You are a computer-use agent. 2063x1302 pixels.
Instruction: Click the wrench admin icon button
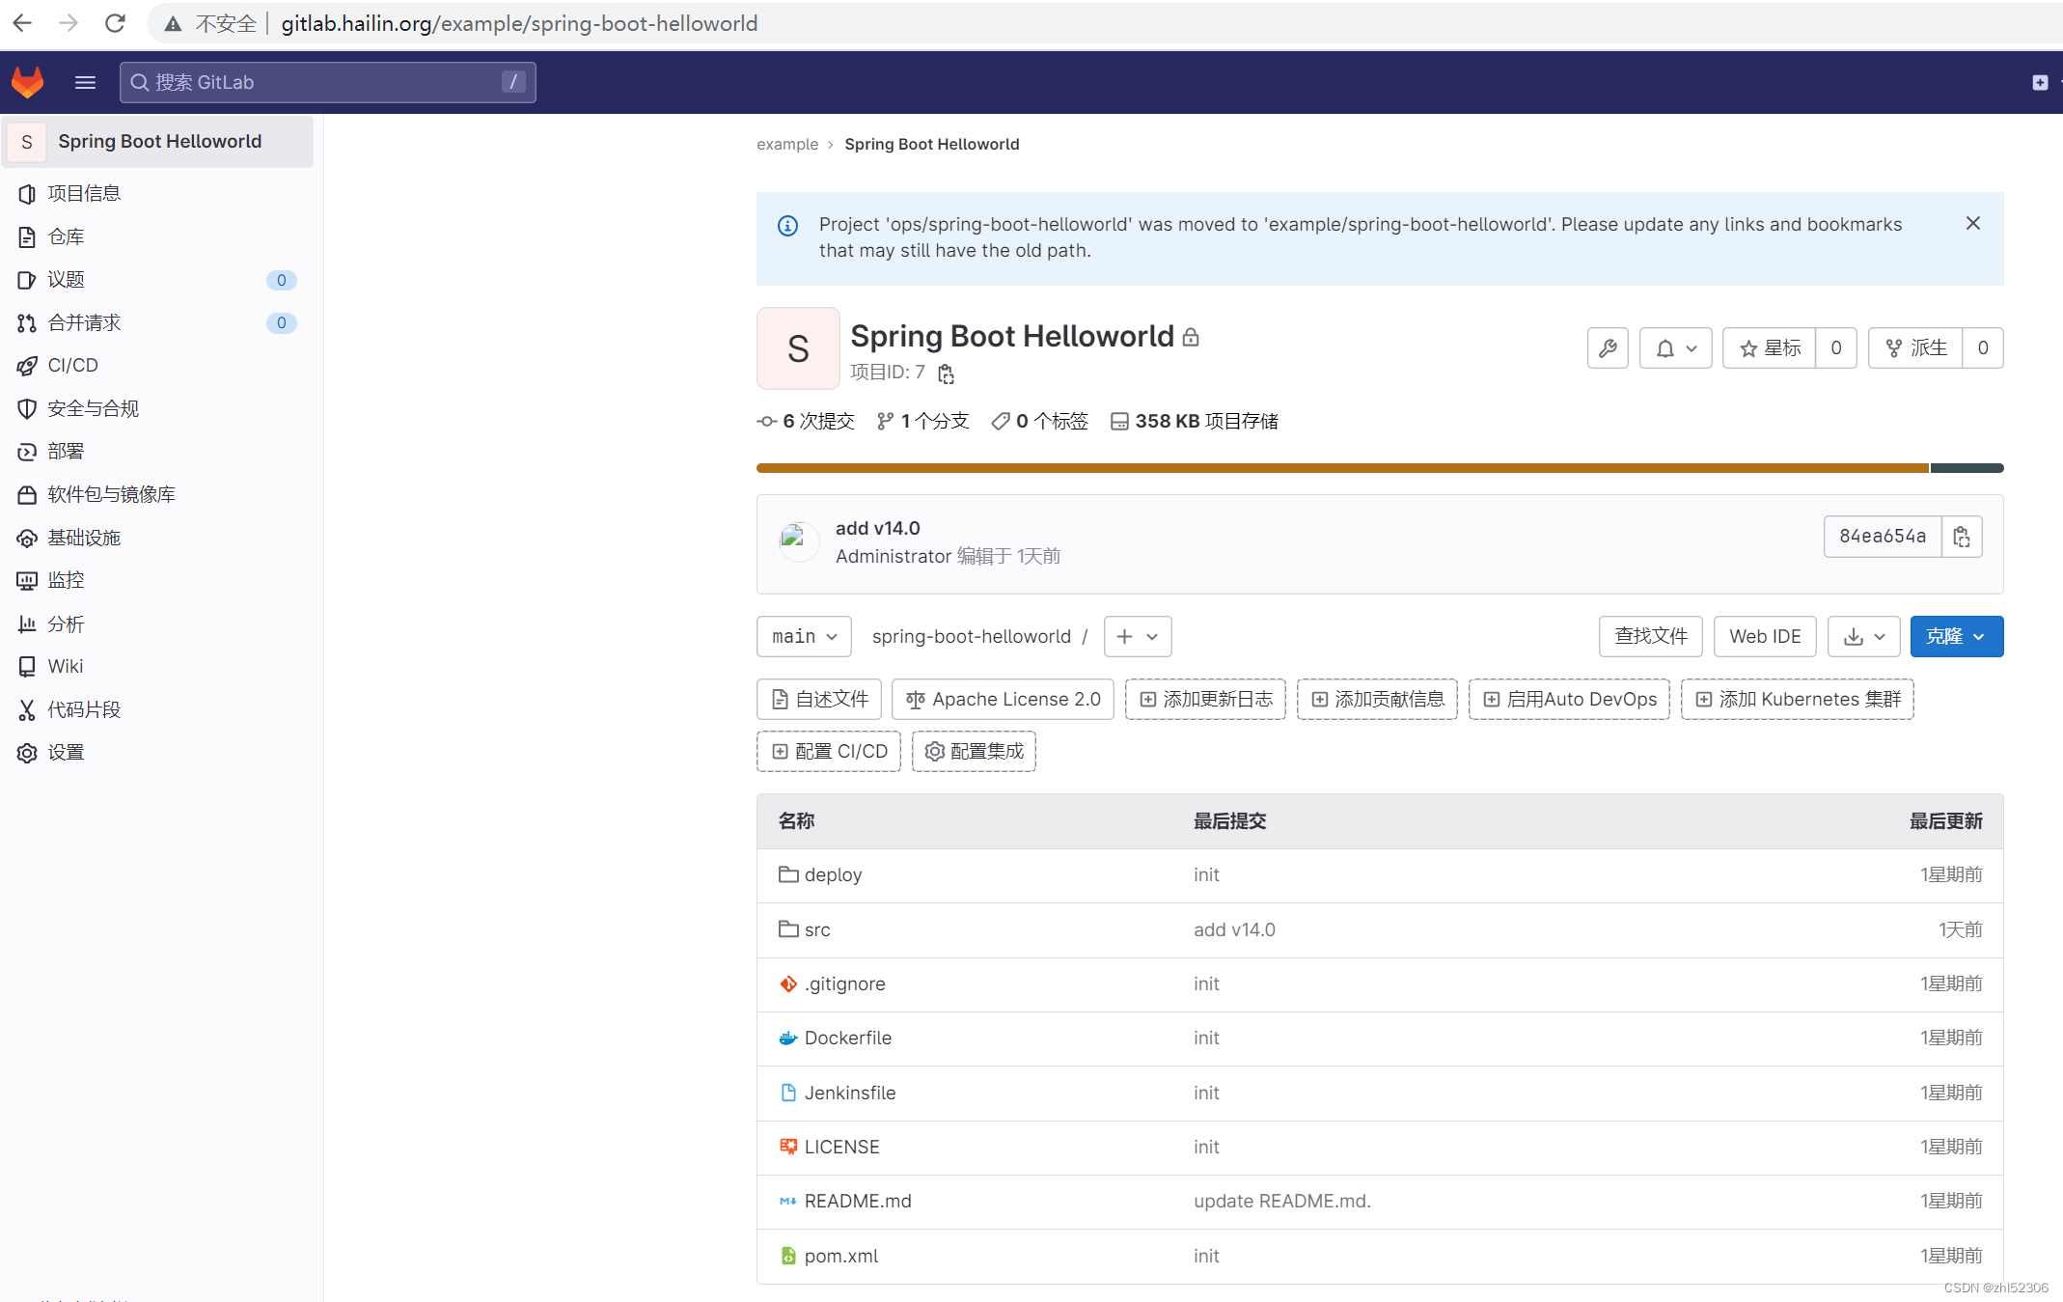(x=1608, y=348)
